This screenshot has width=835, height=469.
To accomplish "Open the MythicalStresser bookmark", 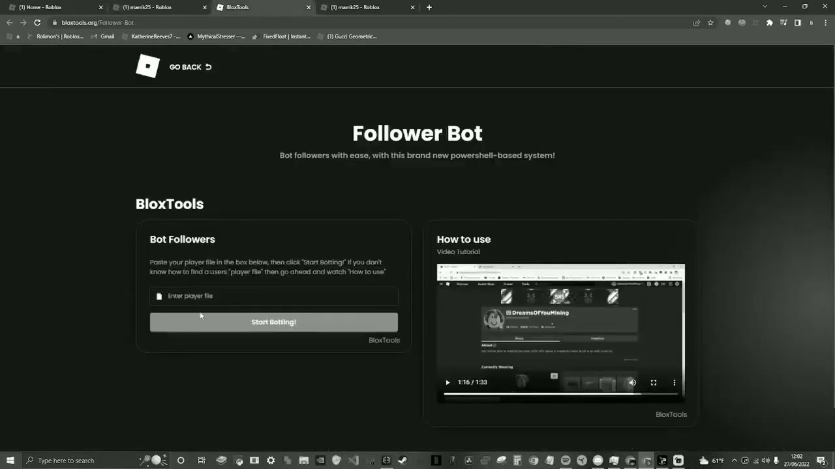I will click(217, 36).
